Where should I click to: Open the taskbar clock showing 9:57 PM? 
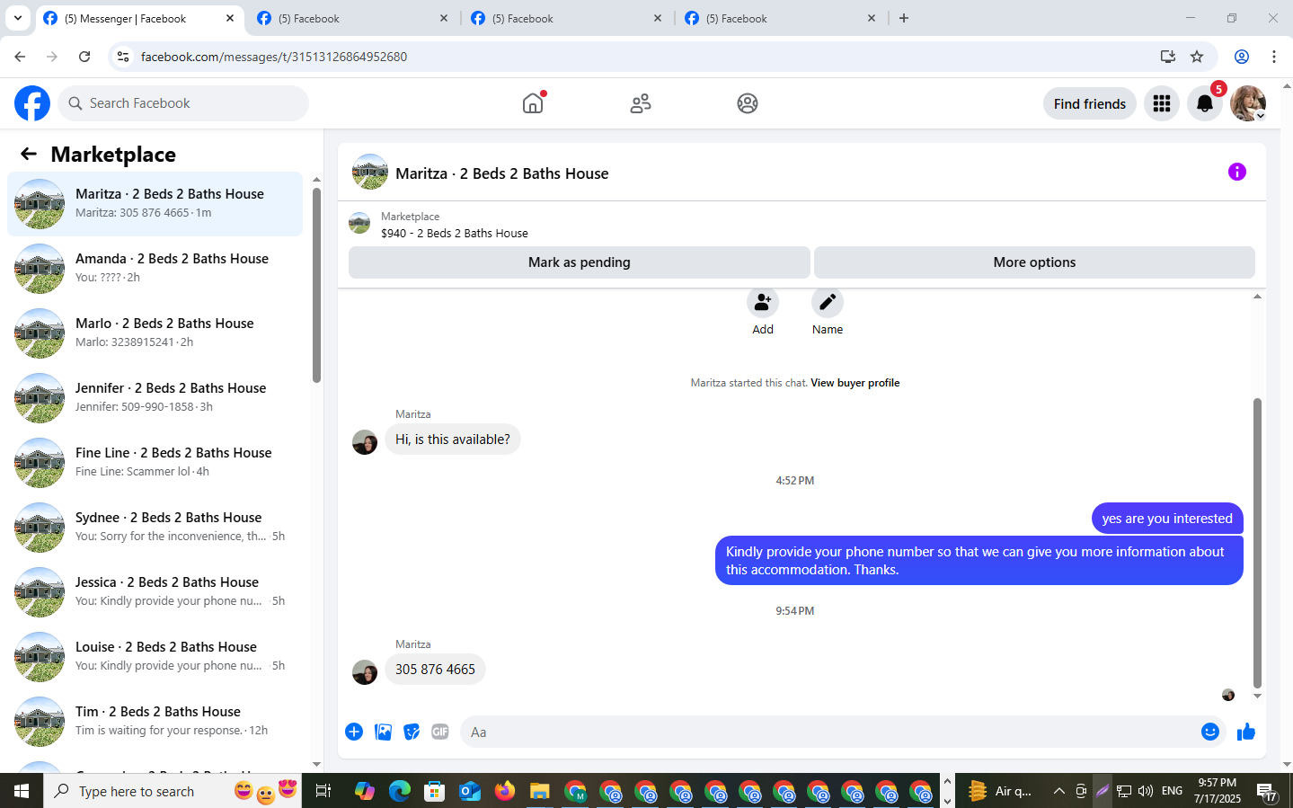pos(1218,791)
